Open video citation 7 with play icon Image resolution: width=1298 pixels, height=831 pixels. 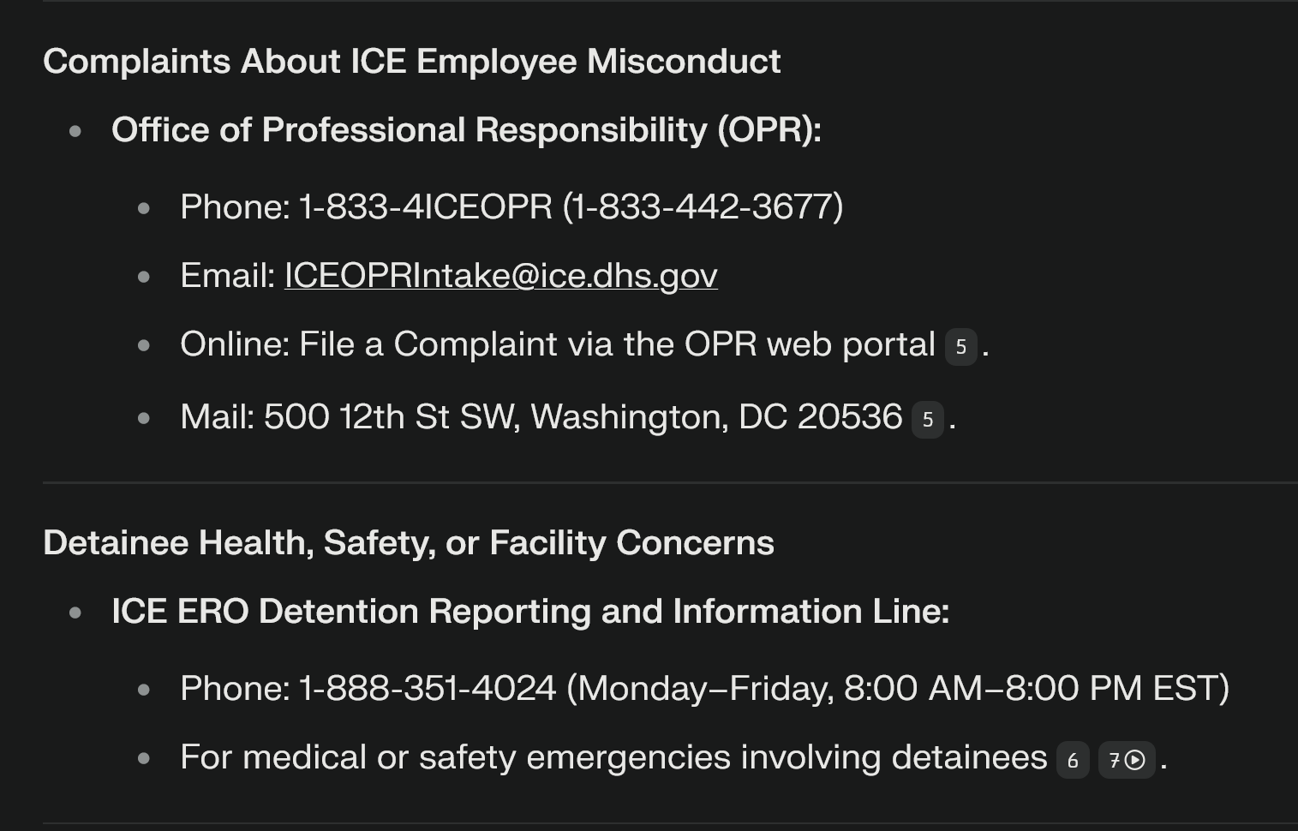[x=1127, y=760]
